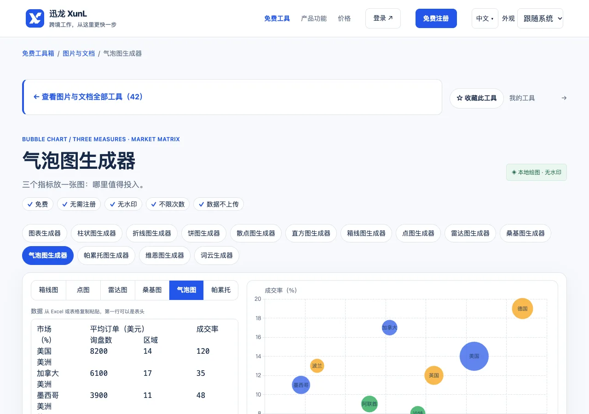The width and height of the screenshot is (589, 414).
Task: Select the 柱状图生成器 chip
Action: coord(97,233)
